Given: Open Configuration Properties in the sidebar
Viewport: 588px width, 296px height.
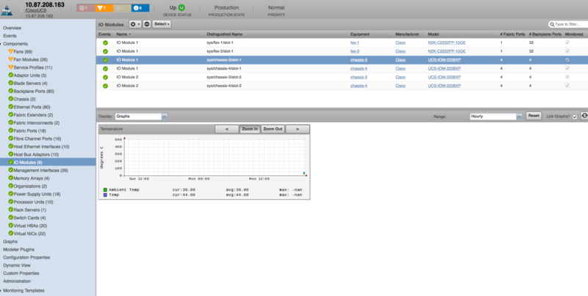Looking at the screenshot, I should [x=26, y=257].
